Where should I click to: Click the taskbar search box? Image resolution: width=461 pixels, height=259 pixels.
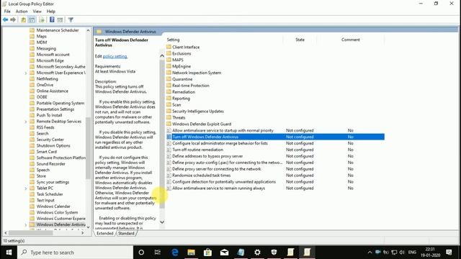click(75, 252)
